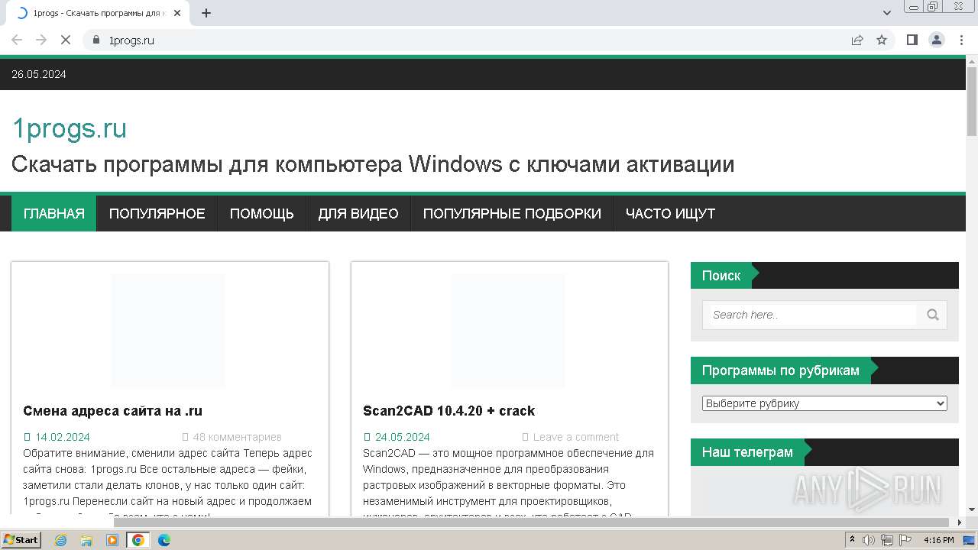Click the 1progs.ru site title
The image size is (978, 550).
click(70, 128)
